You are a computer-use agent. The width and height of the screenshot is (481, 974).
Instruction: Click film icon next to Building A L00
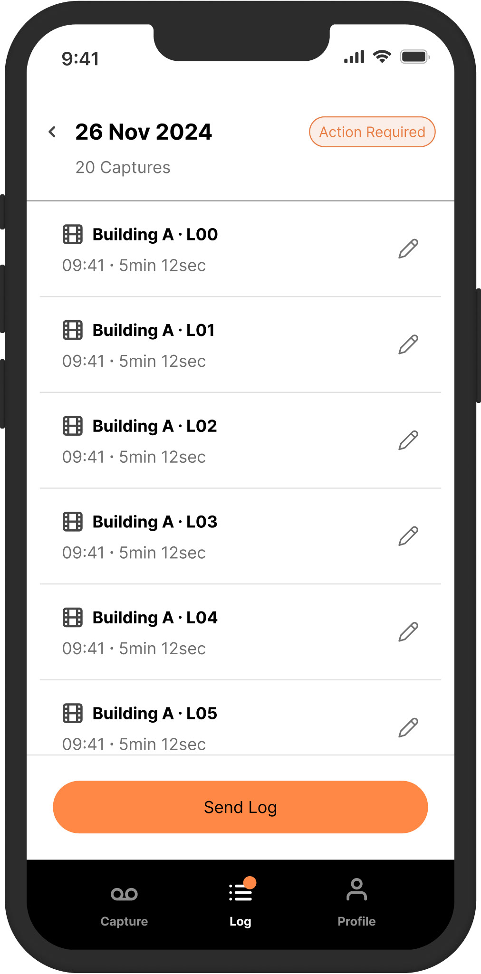[x=73, y=235]
